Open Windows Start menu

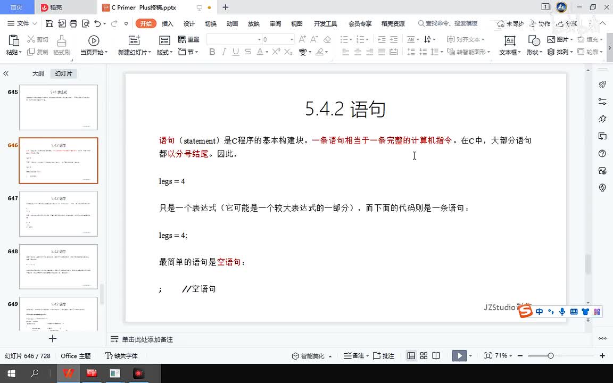(11, 373)
